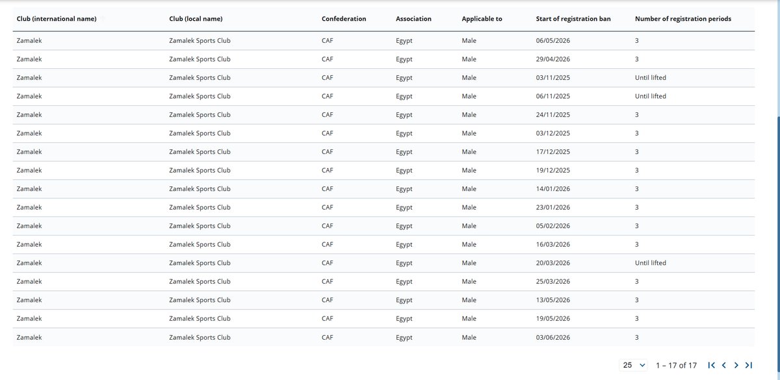Select the date cell 19/12/2025
The height and width of the screenshot is (380, 780).
(x=553, y=170)
